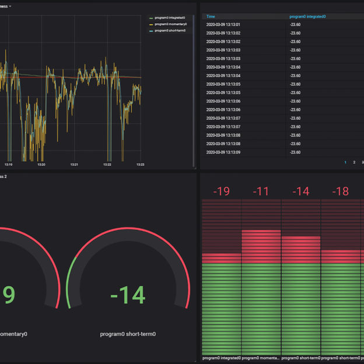Click the -19 bar gauge value
Screen dimensions: 364x364
tap(221, 191)
